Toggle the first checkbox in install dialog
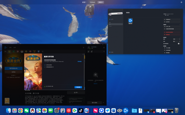Screen dimensions: 185x115 coord(45,65)
